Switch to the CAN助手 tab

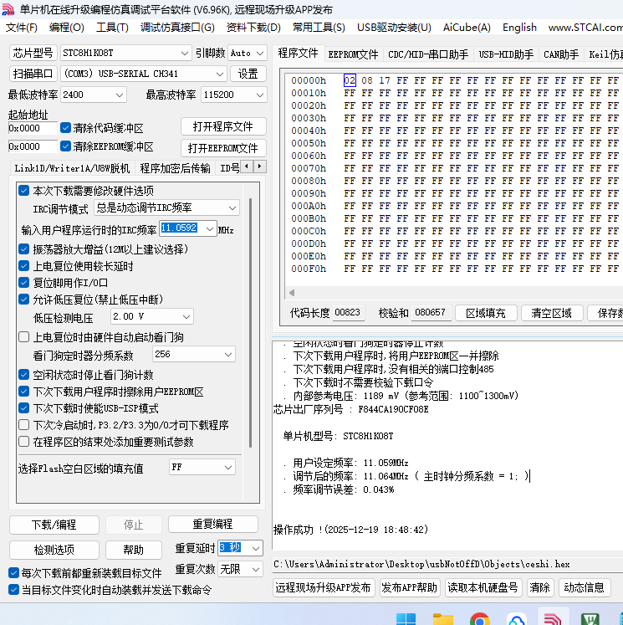561,54
